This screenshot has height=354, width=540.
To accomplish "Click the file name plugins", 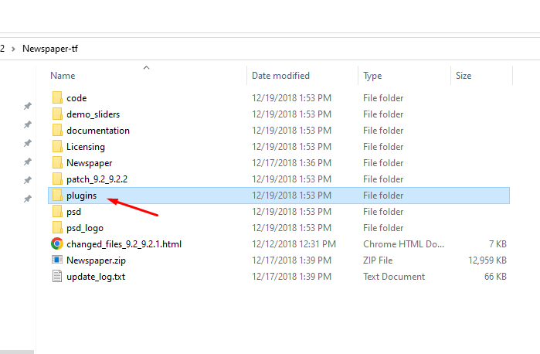I will pos(82,196).
